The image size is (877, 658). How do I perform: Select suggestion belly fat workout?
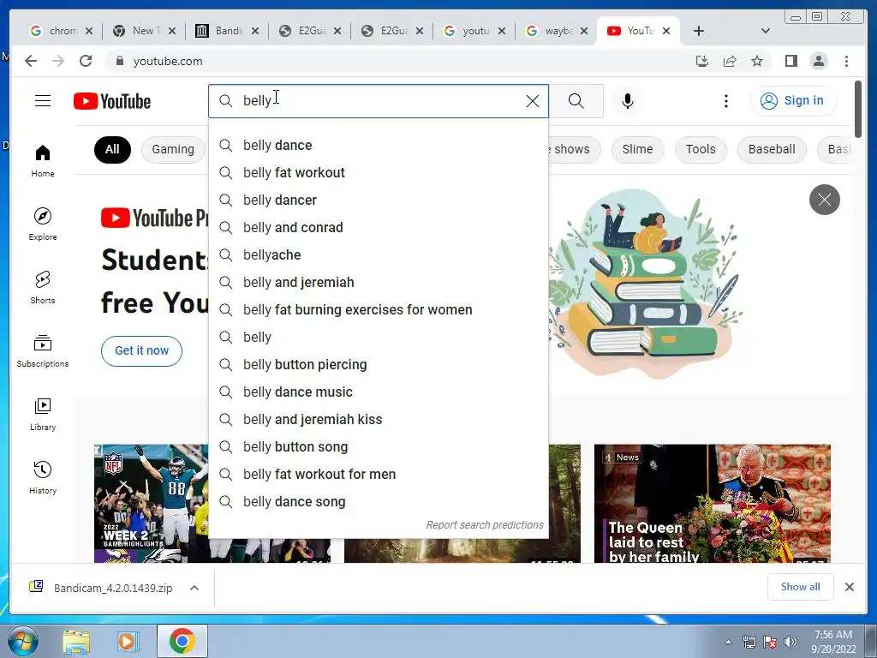[378, 172]
